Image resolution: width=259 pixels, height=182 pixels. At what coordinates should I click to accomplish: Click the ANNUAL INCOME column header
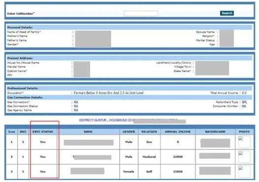(x=178, y=132)
